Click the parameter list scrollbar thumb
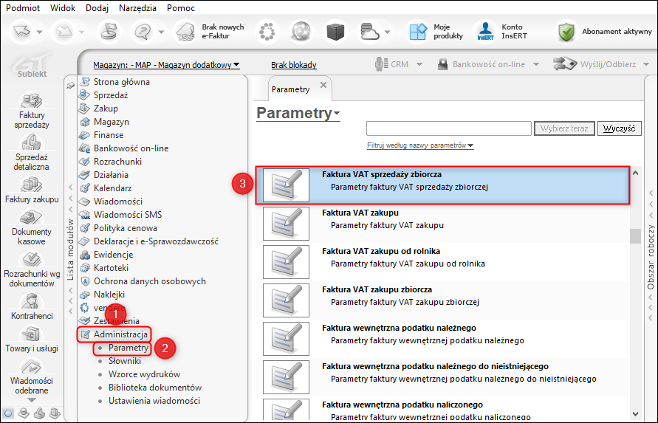Image resolution: width=658 pixels, height=423 pixels. click(x=635, y=235)
